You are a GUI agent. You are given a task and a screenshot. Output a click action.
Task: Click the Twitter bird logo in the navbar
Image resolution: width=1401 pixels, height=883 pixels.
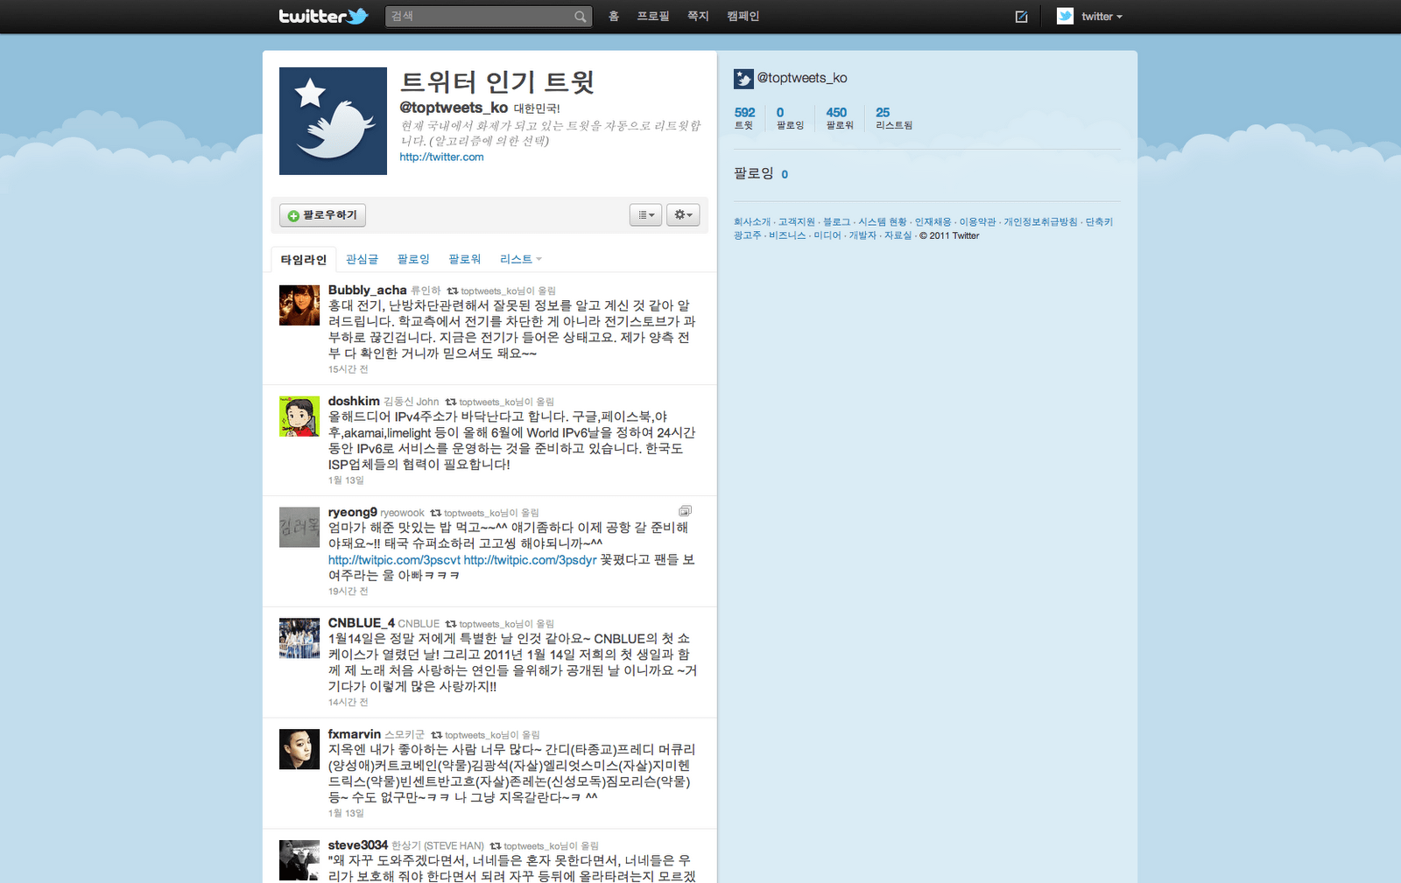pyautogui.click(x=324, y=16)
